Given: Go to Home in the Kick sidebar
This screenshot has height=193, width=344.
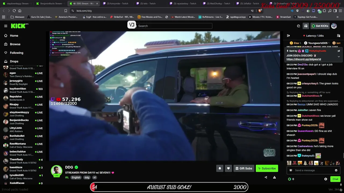Looking at the screenshot, I should (14, 36).
